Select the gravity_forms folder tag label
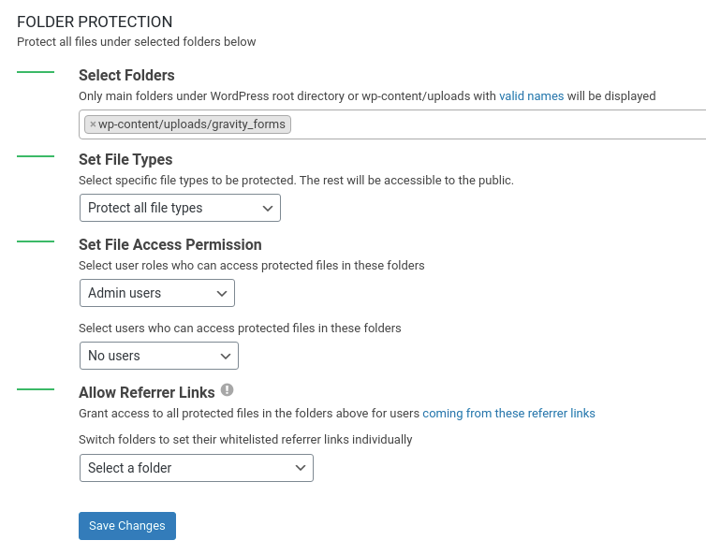 tap(192, 124)
